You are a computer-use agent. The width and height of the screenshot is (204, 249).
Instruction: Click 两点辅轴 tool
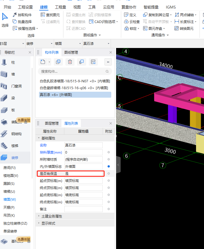[x=186, y=15]
